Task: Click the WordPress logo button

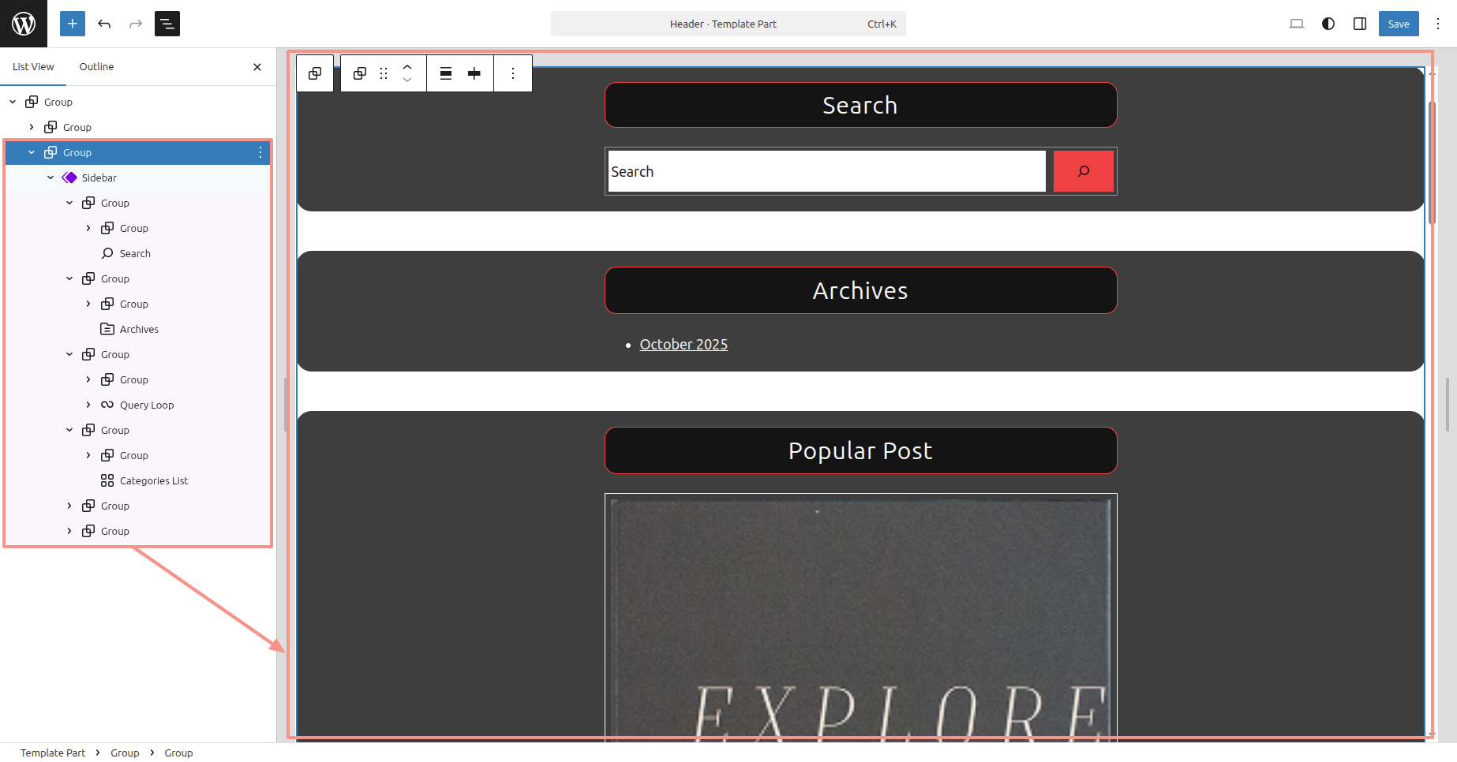Action: point(24,24)
